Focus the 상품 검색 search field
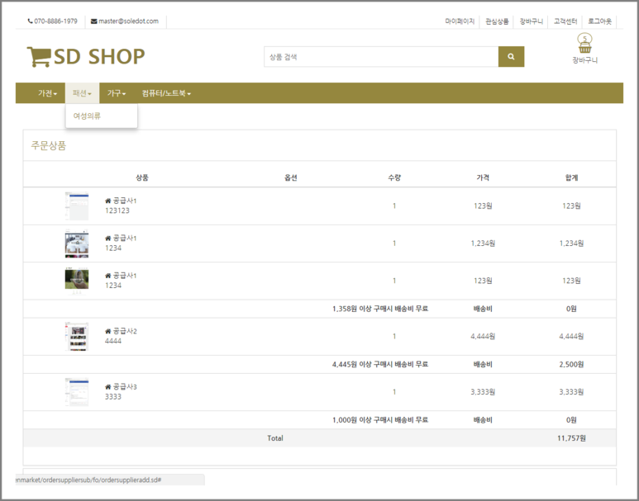 point(381,57)
